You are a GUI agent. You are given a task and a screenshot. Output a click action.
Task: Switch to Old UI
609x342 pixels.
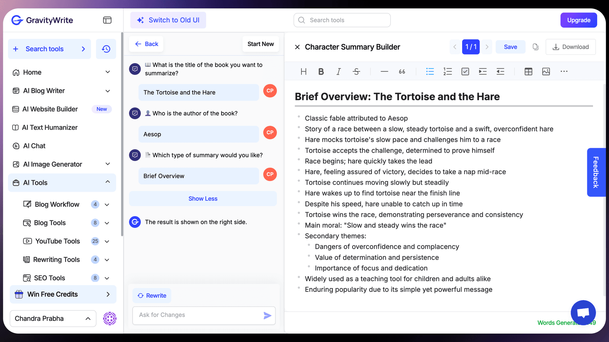click(168, 20)
